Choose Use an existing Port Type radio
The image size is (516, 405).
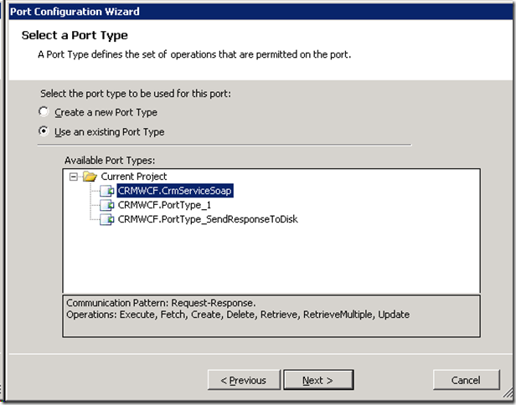point(44,131)
